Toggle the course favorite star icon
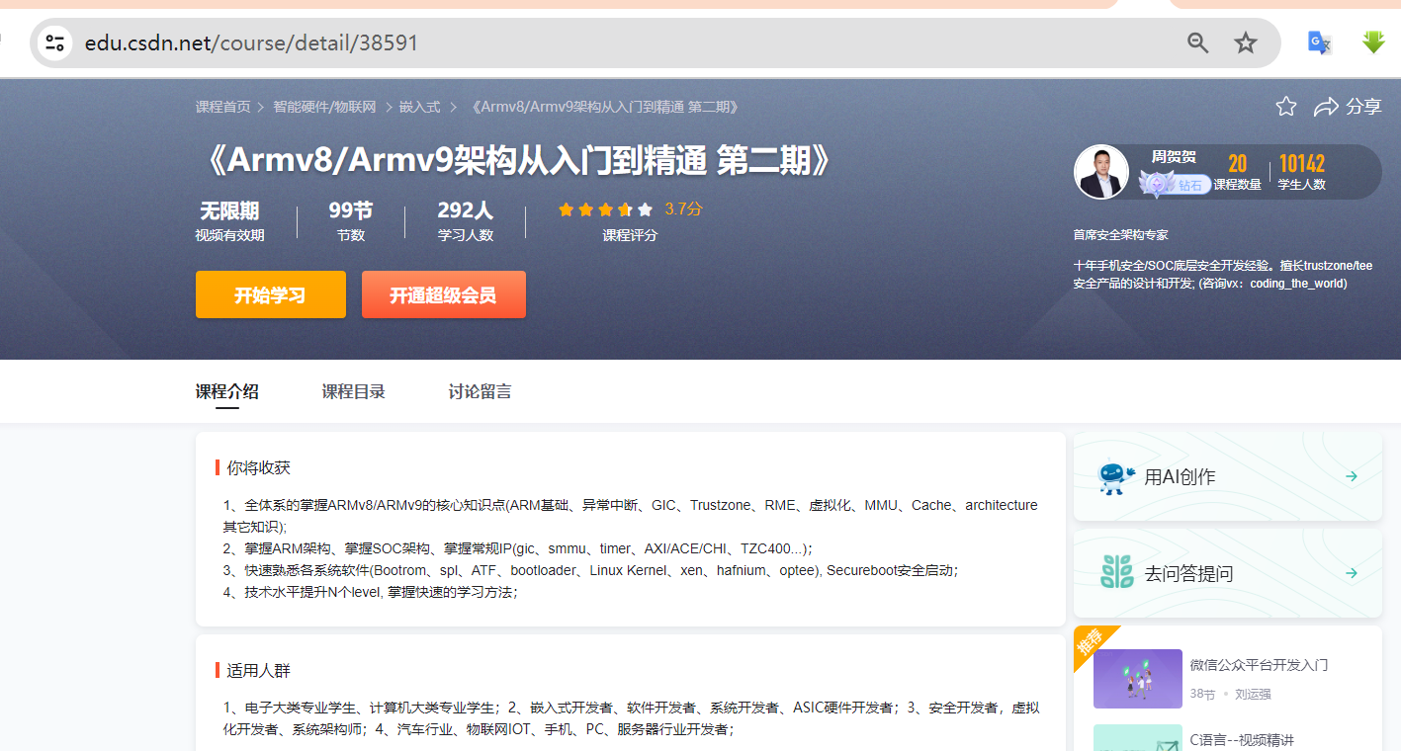 pos(1285,106)
